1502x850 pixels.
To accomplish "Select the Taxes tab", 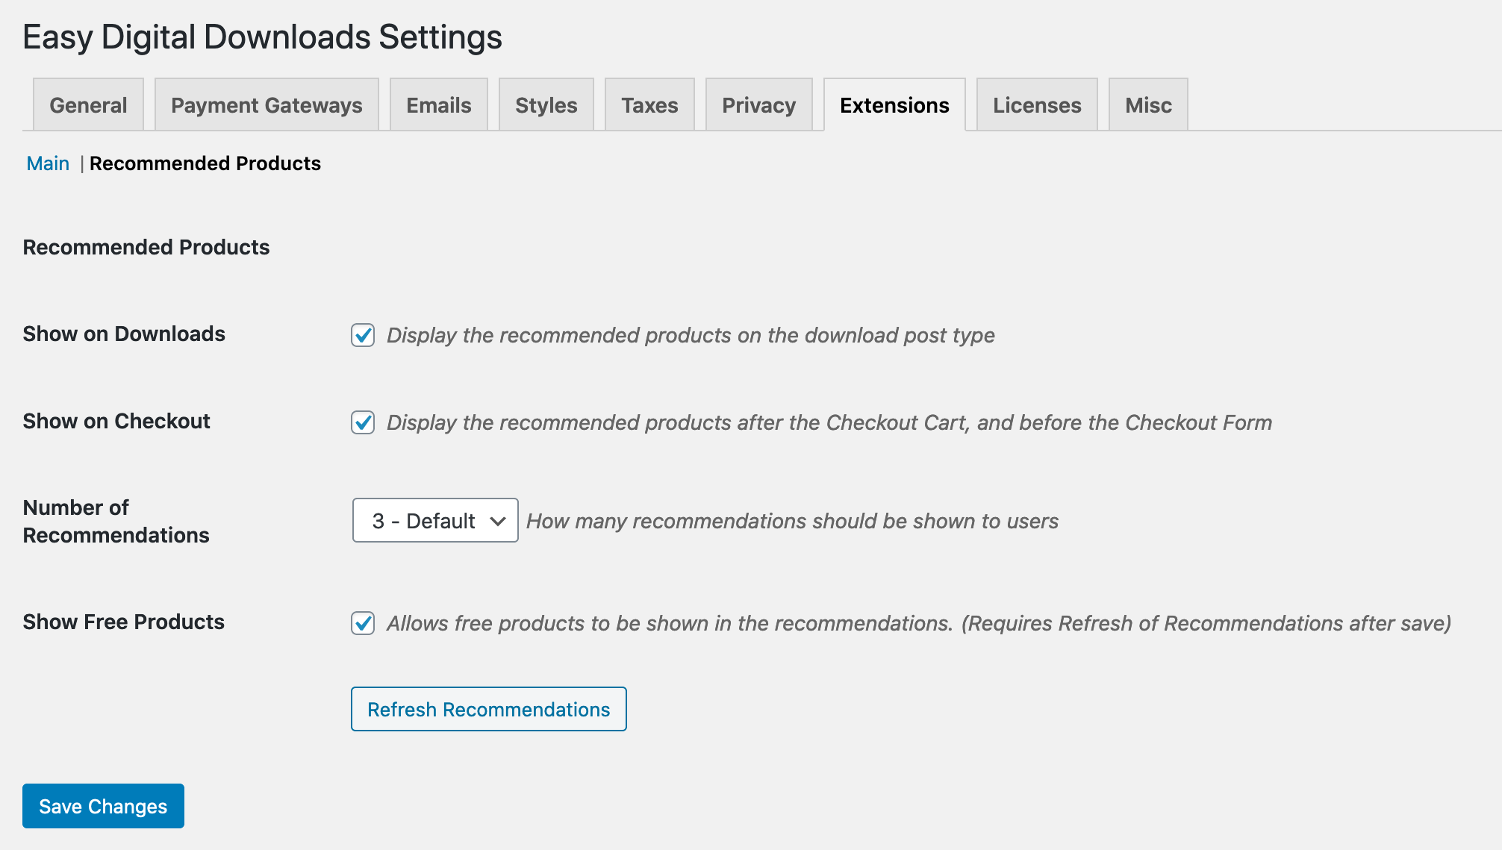I will 649,105.
